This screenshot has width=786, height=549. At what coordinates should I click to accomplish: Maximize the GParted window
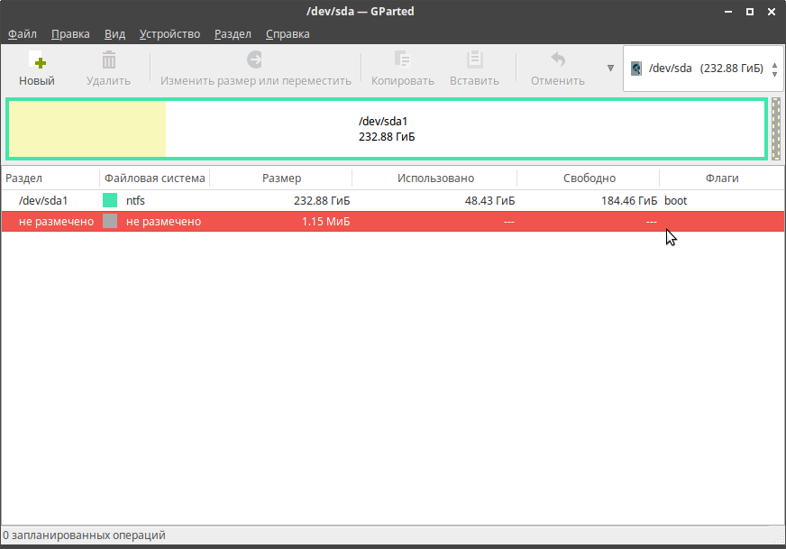(x=750, y=12)
